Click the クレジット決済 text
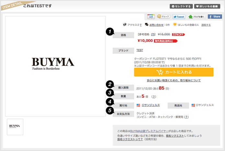The image size is (225, 151). (x=145, y=113)
